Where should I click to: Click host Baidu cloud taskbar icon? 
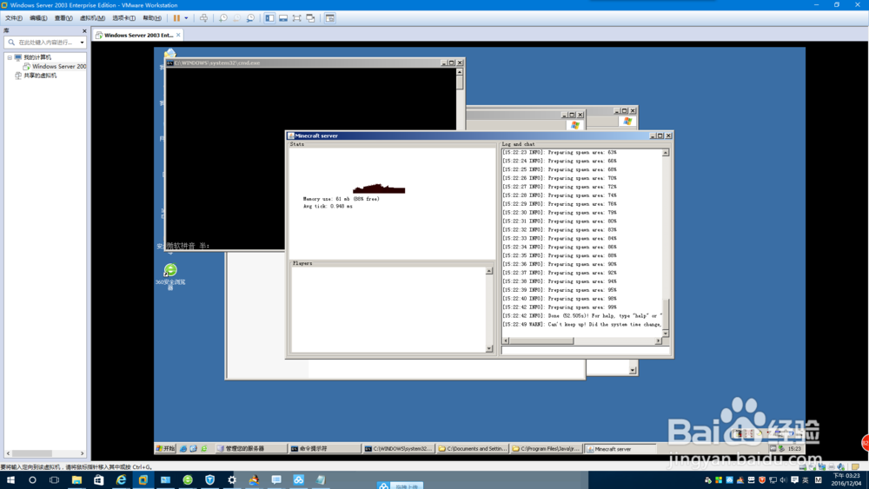[x=298, y=480]
